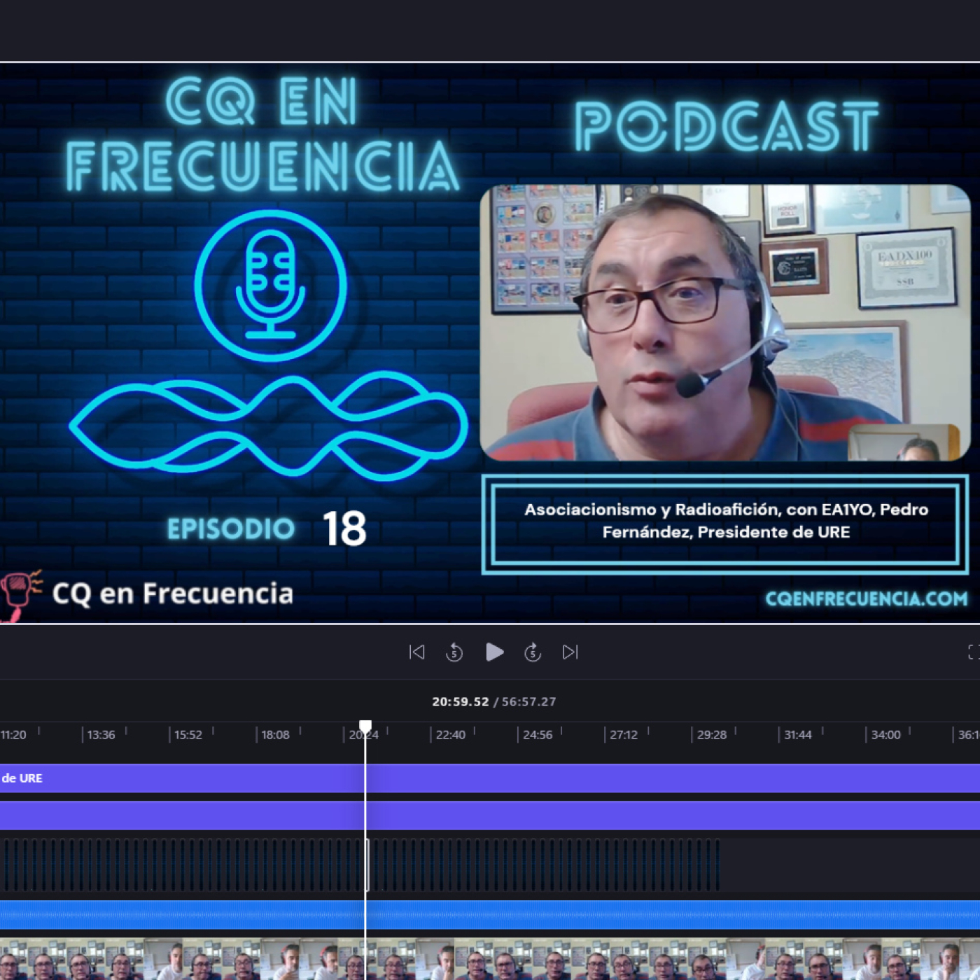
Task: Click the episode title caption box in preview
Action: tap(725, 524)
